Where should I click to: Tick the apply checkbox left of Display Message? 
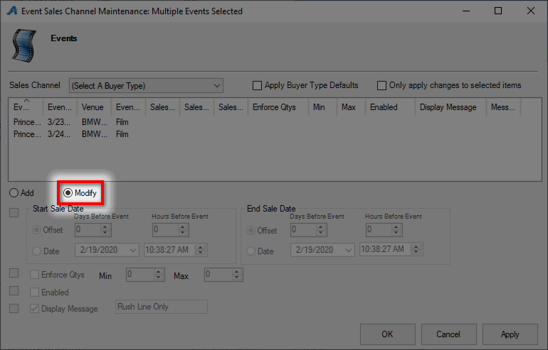coord(14,309)
